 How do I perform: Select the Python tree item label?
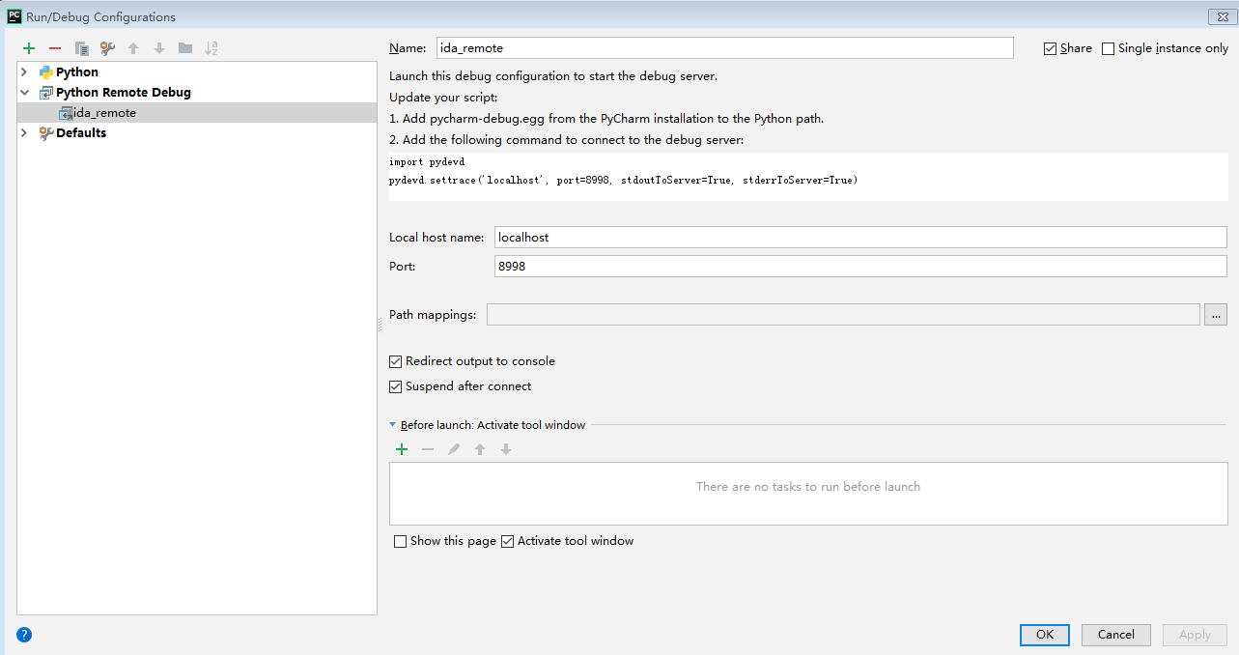coord(77,72)
